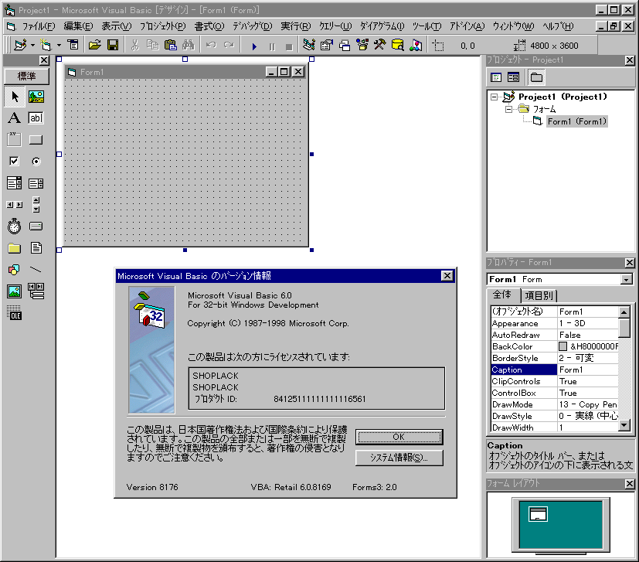Switch to 全体 tab in Properties
This screenshot has width=639, height=562.
[502, 295]
